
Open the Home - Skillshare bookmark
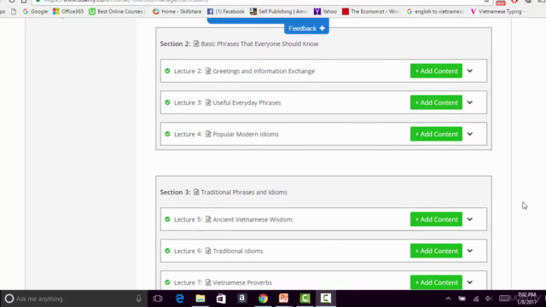tap(177, 11)
